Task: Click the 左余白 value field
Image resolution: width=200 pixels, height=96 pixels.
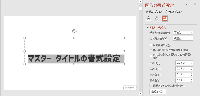Action: [x=183, y=63]
